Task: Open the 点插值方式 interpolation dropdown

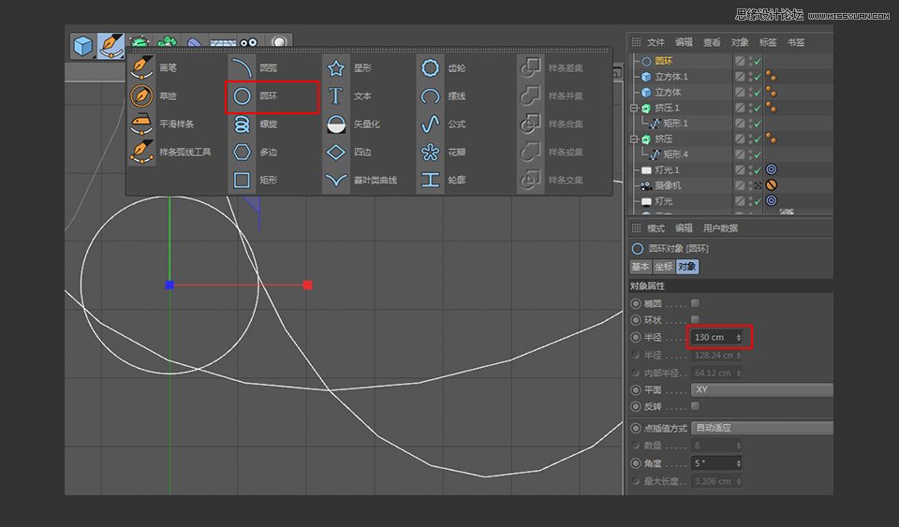Action: 762,428
